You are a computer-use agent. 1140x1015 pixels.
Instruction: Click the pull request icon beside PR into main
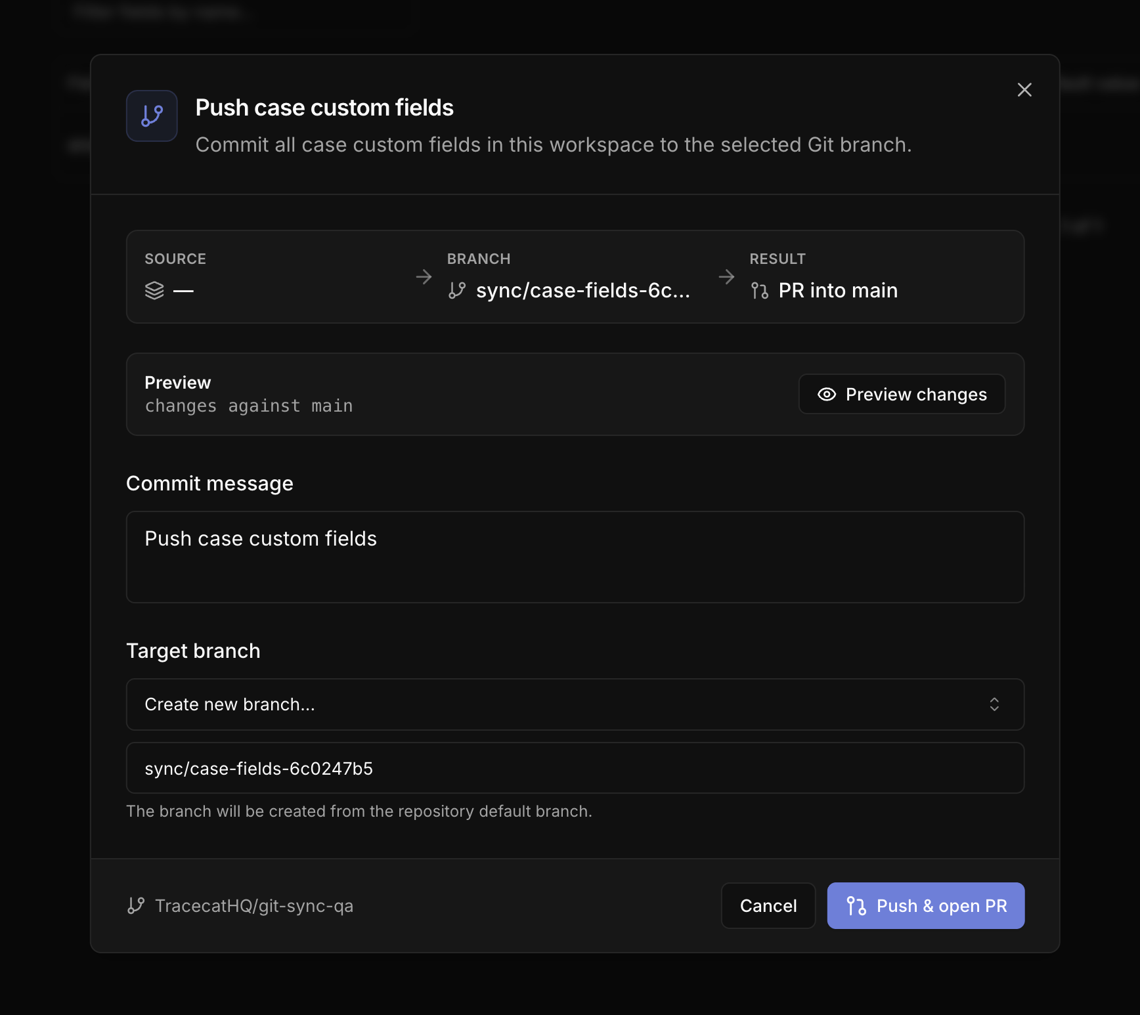tap(760, 290)
